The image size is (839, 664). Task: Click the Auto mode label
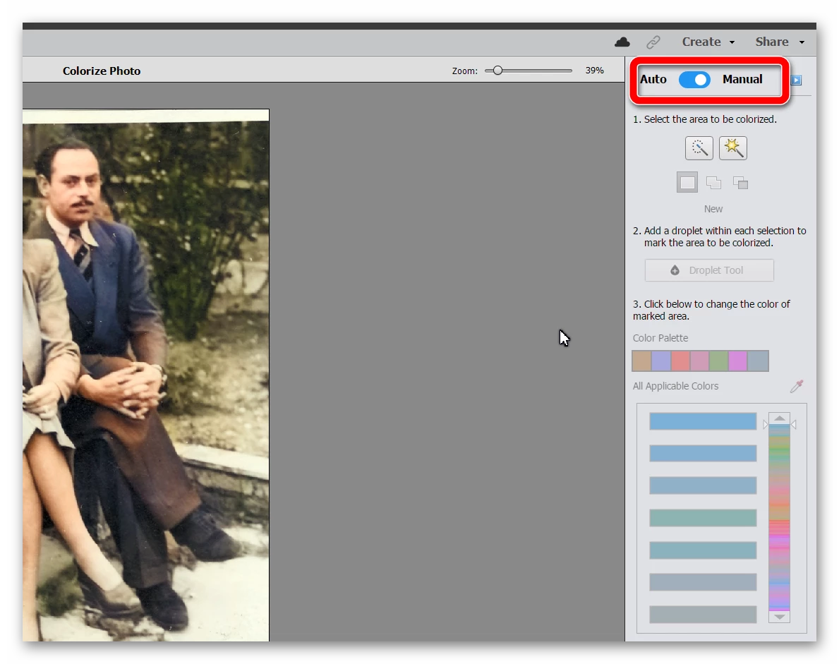653,80
